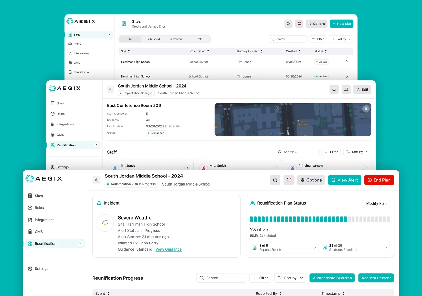This screenshot has height=296, width=422.
Task: Click the View Alert button
Action: 344,180
